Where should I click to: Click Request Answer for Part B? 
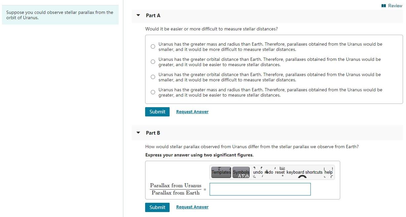tap(192, 207)
